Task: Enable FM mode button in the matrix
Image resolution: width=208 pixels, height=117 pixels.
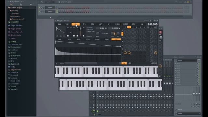Action: point(124,63)
